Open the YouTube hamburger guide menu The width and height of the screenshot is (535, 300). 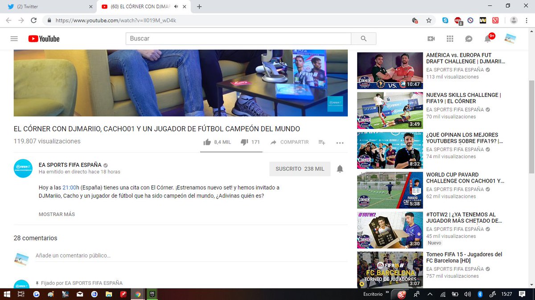tap(14, 39)
